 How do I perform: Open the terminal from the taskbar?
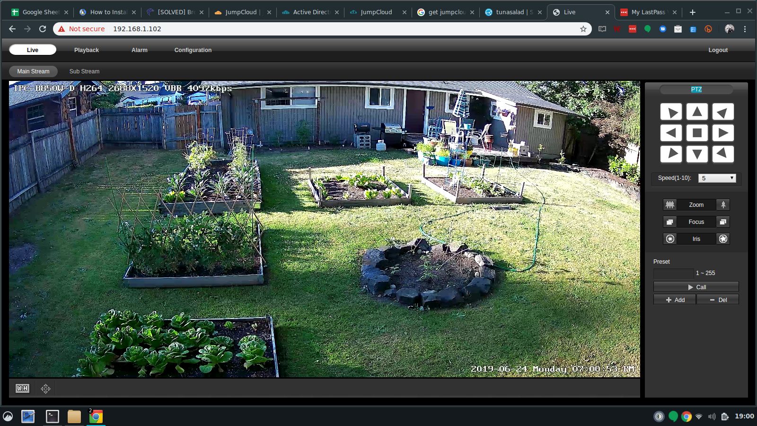52,417
